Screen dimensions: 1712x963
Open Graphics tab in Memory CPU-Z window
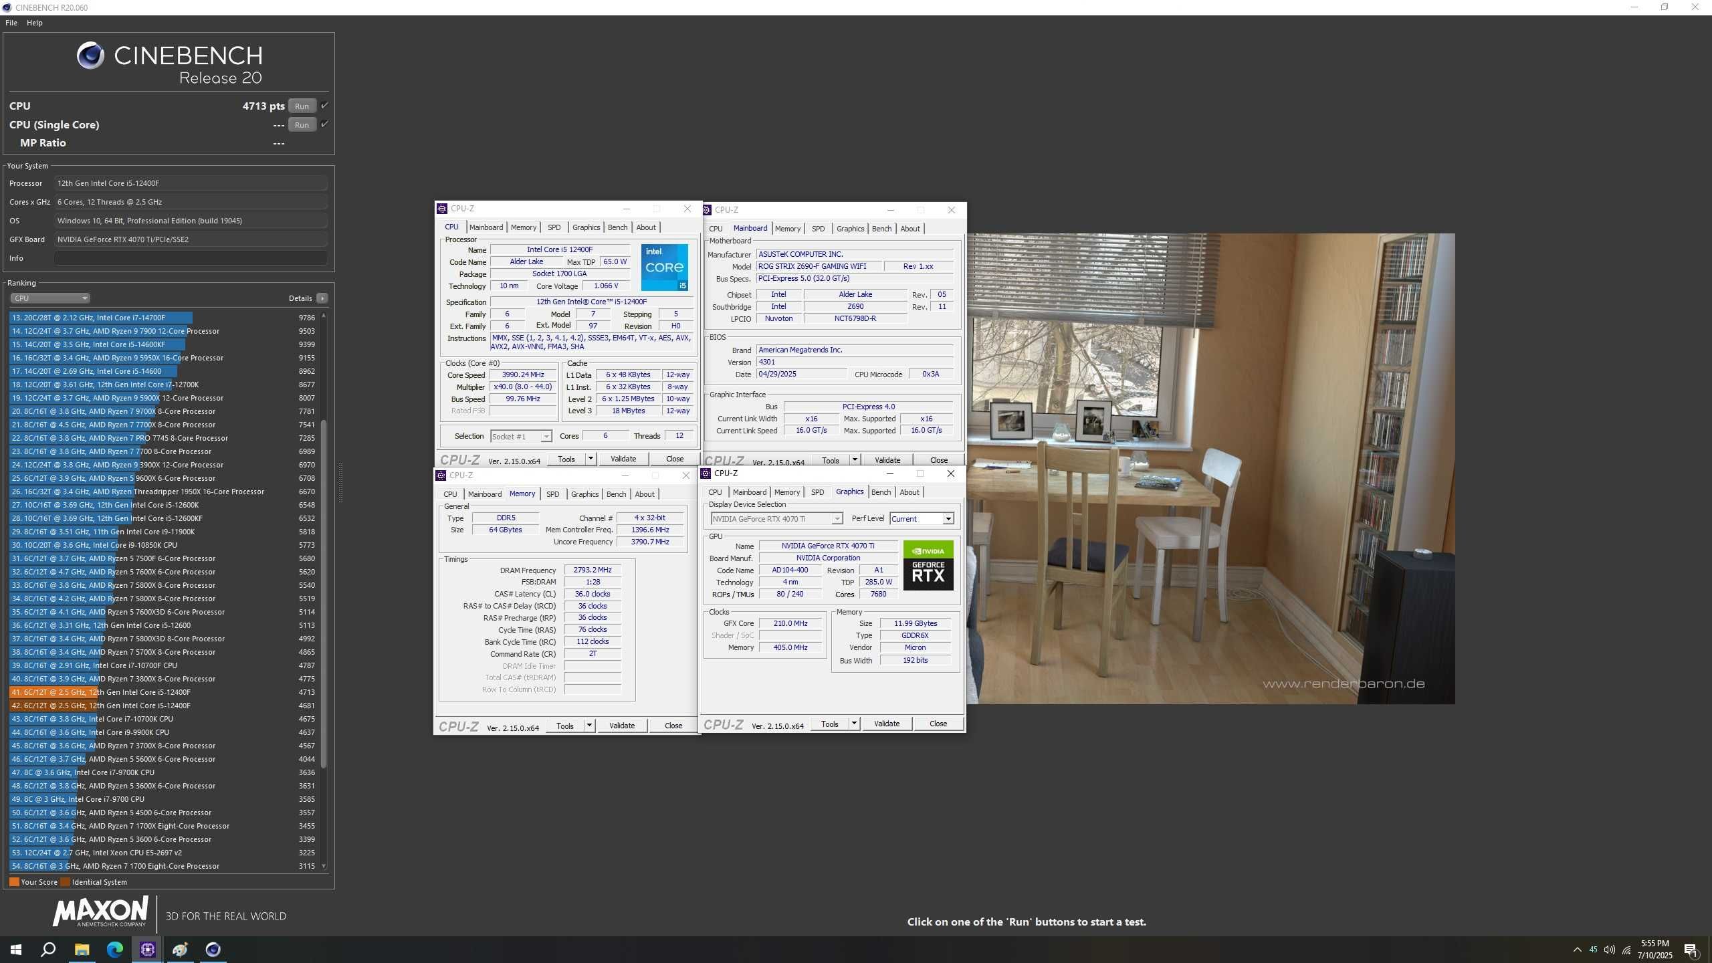tap(584, 494)
